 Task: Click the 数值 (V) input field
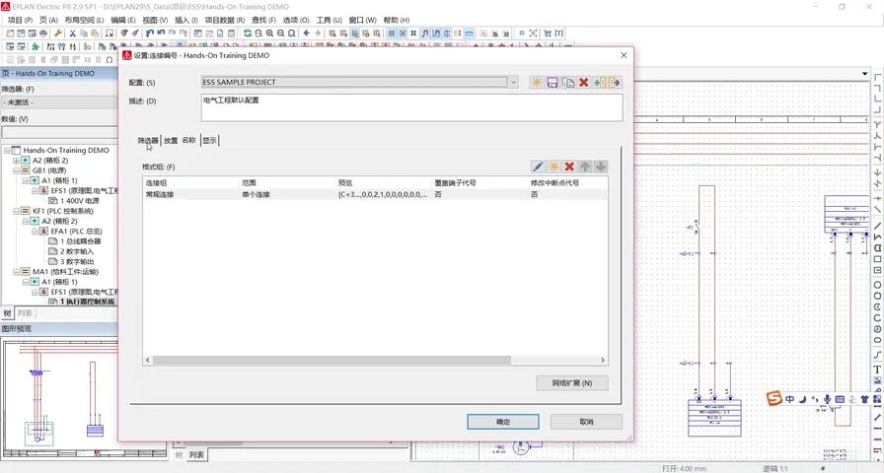[x=59, y=133]
